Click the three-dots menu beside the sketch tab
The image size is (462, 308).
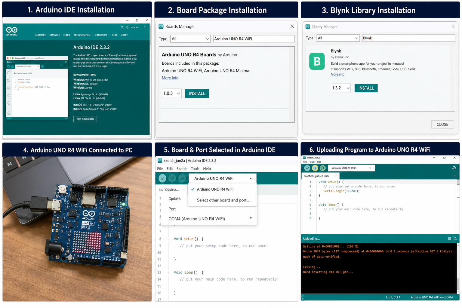click(454, 176)
